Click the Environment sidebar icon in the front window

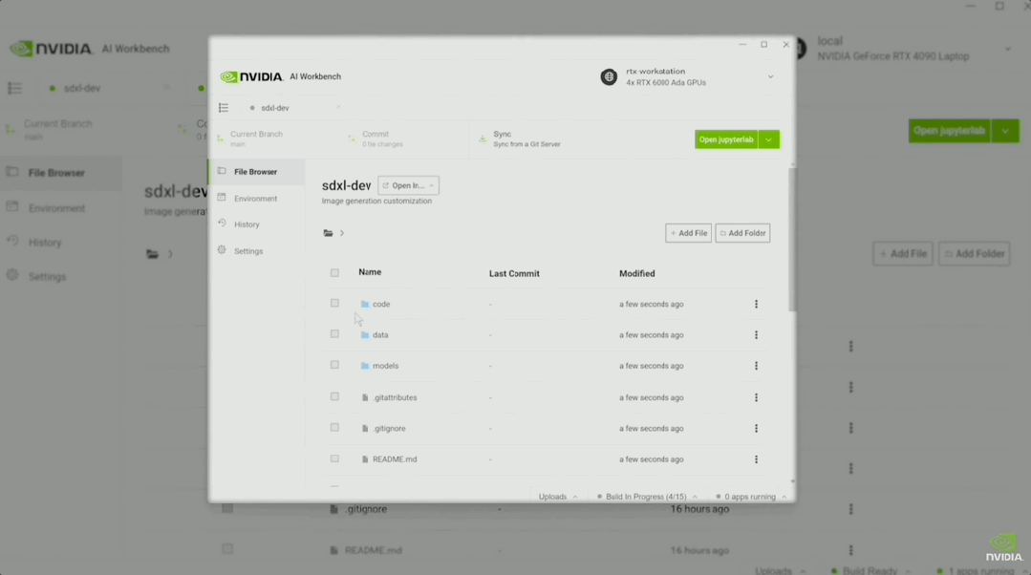[222, 198]
